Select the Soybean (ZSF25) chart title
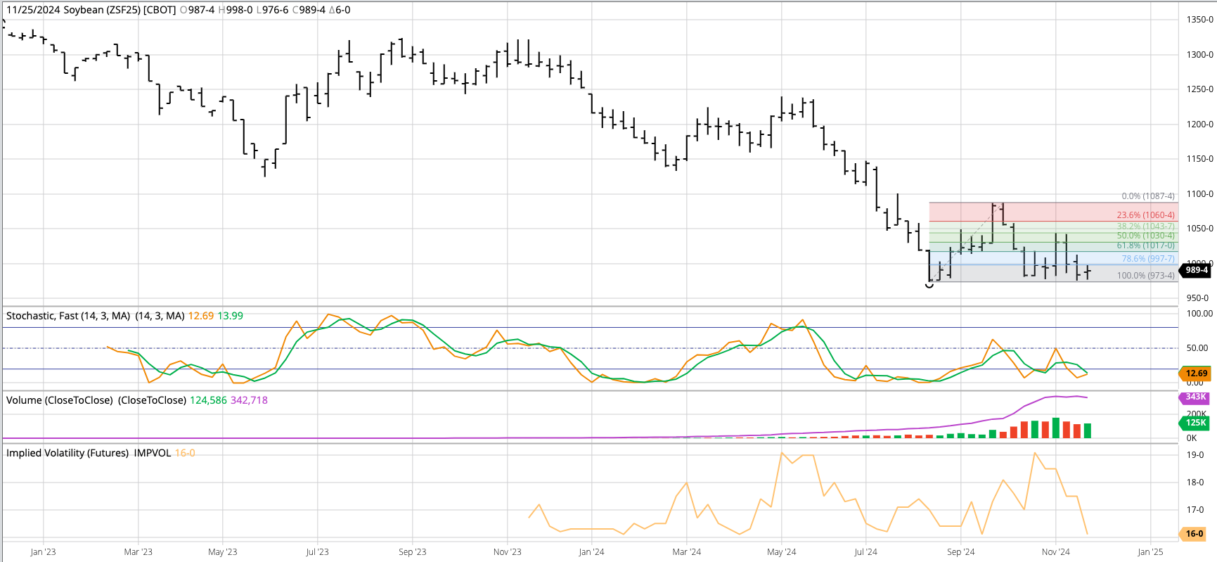Image resolution: width=1217 pixels, height=562 pixels. click(x=91, y=10)
